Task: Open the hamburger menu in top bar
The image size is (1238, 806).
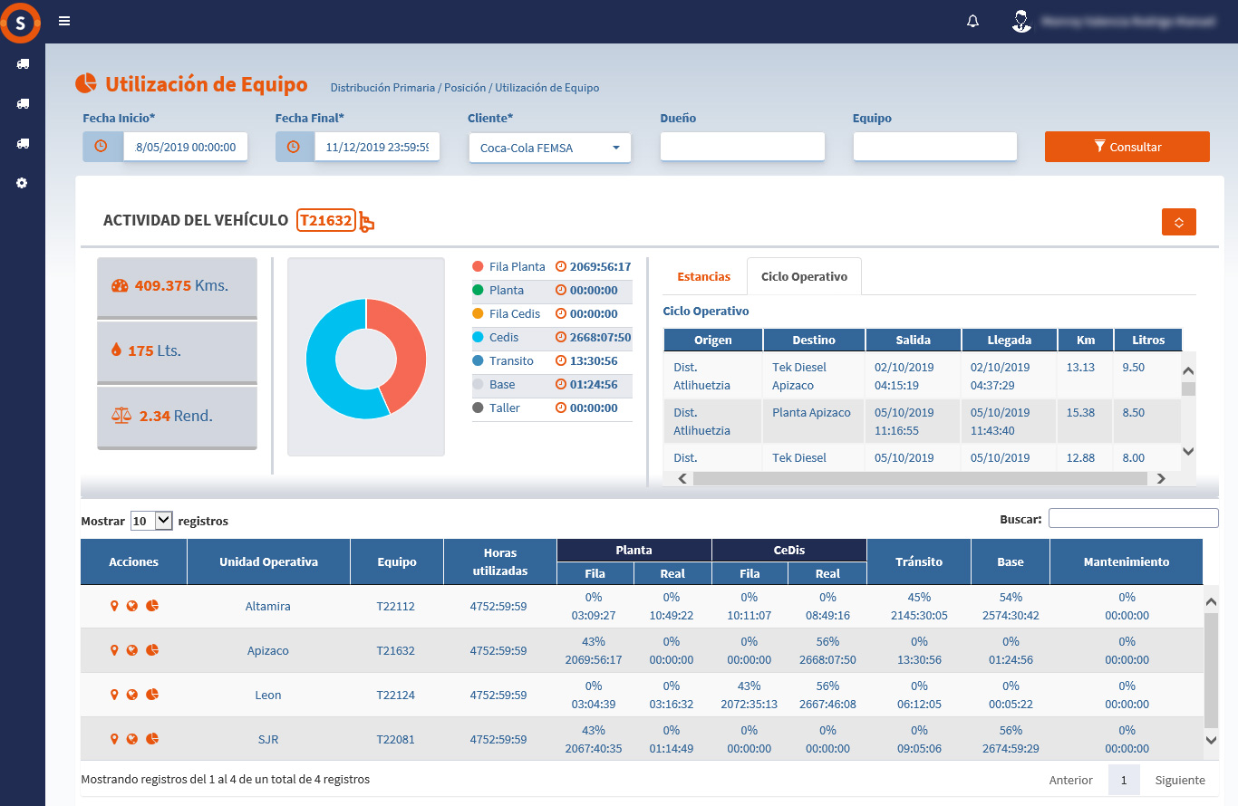Action: coord(64,21)
